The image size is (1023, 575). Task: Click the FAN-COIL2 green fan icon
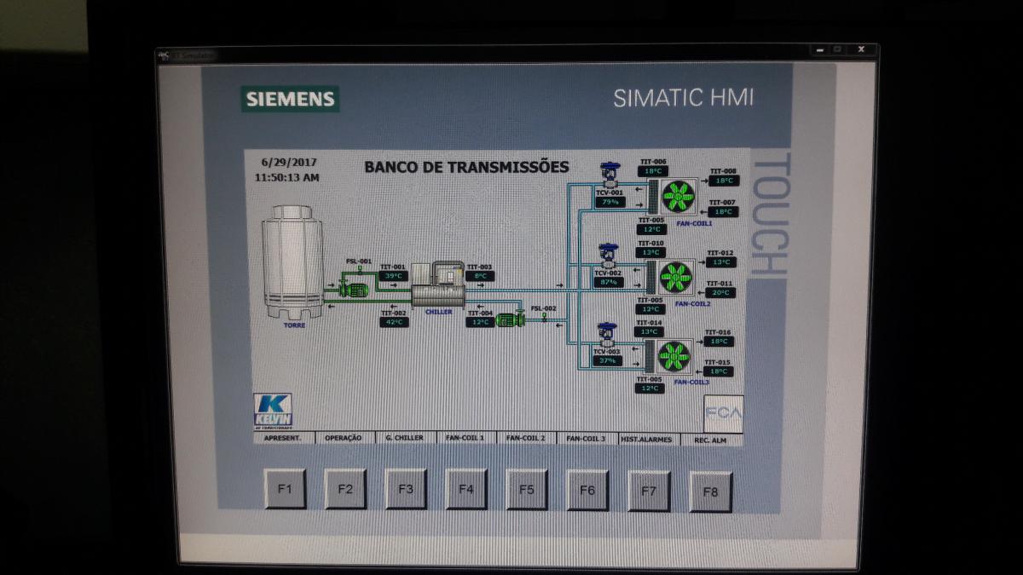pos(676,278)
